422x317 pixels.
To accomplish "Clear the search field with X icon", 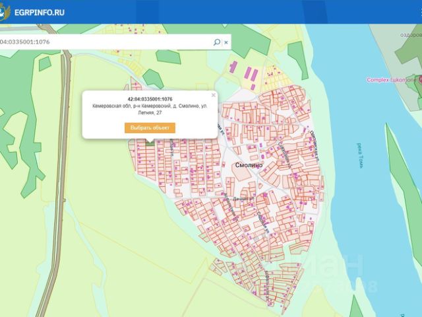I will (x=226, y=42).
